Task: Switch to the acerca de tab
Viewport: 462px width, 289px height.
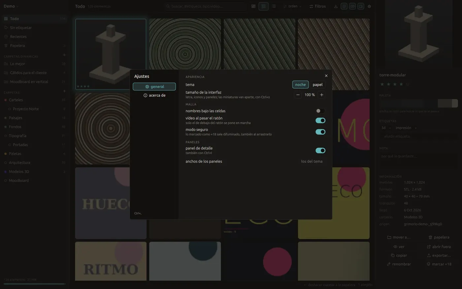Action: pyautogui.click(x=154, y=95)
